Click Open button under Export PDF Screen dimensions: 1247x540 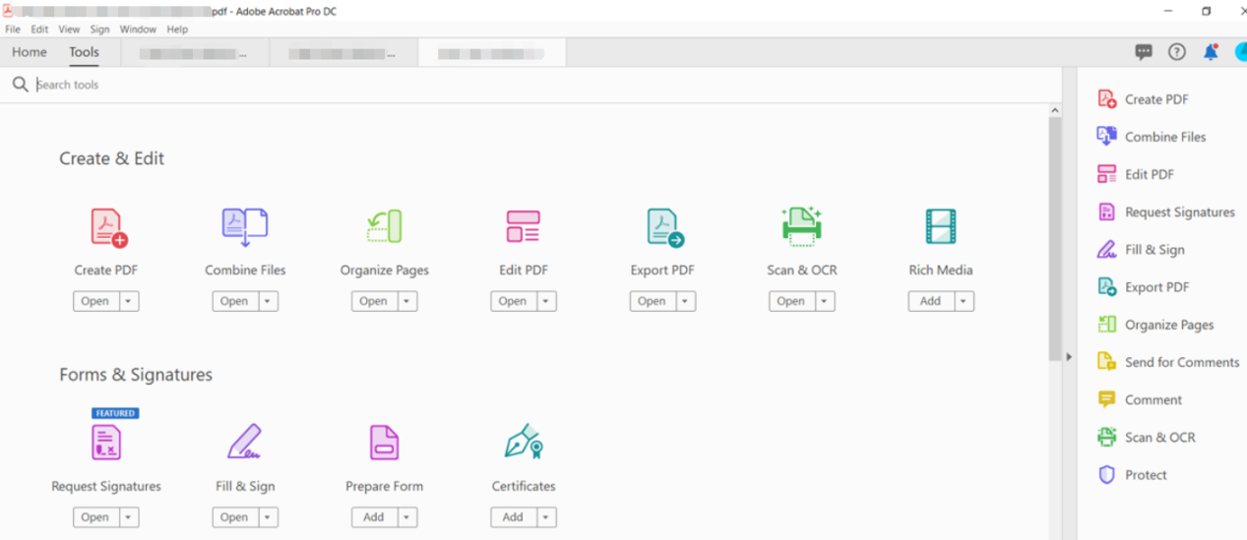point(652,301)
